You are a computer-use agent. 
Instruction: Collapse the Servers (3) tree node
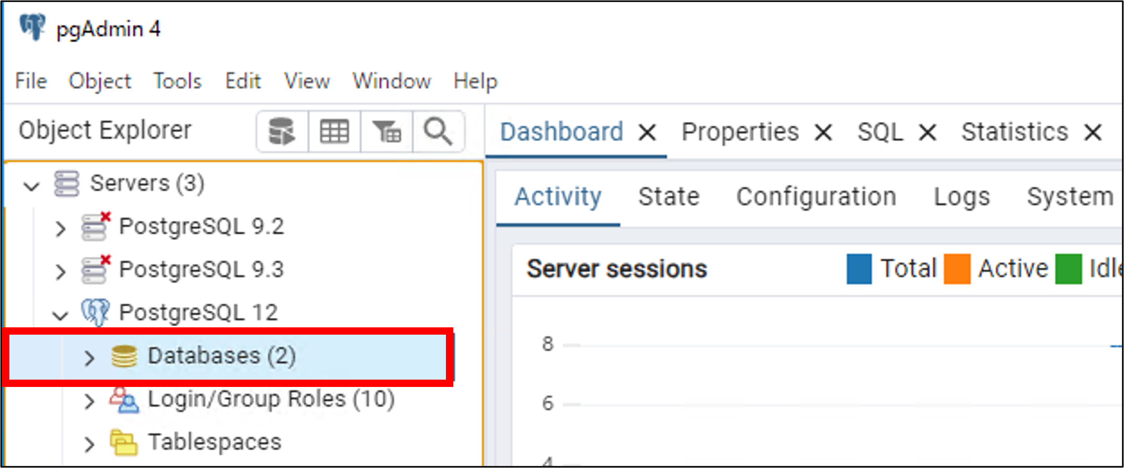[x=32, y=186]
